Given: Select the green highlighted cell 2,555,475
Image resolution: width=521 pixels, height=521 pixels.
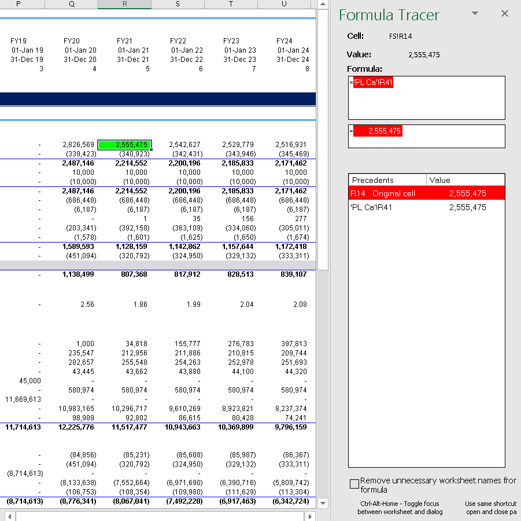Looking at the screenshot, I should [x=124, y=145].
